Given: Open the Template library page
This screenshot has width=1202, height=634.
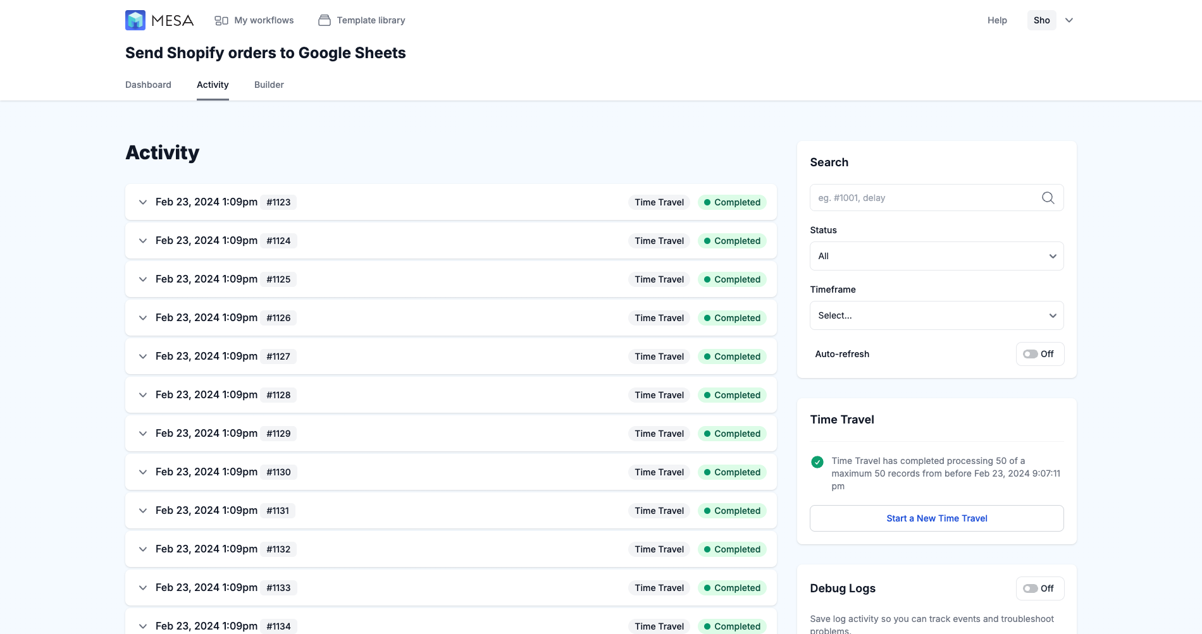Looking at the screenshot, I should (x=361, y=20).
